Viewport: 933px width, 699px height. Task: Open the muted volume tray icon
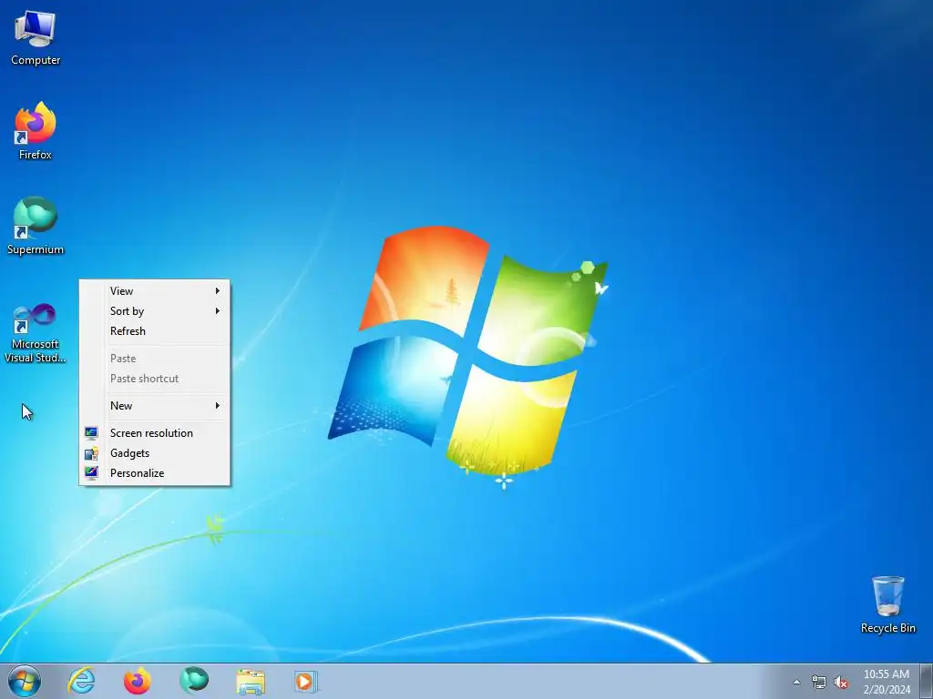click(x=841, y=682)
